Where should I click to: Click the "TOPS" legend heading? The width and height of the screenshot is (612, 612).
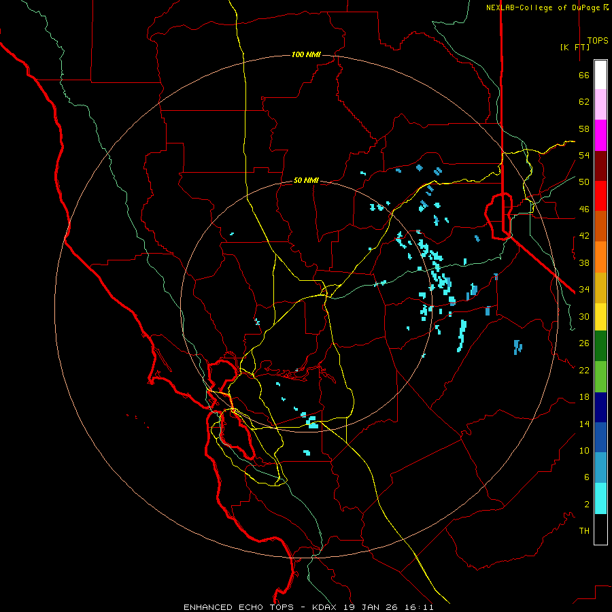598,41
